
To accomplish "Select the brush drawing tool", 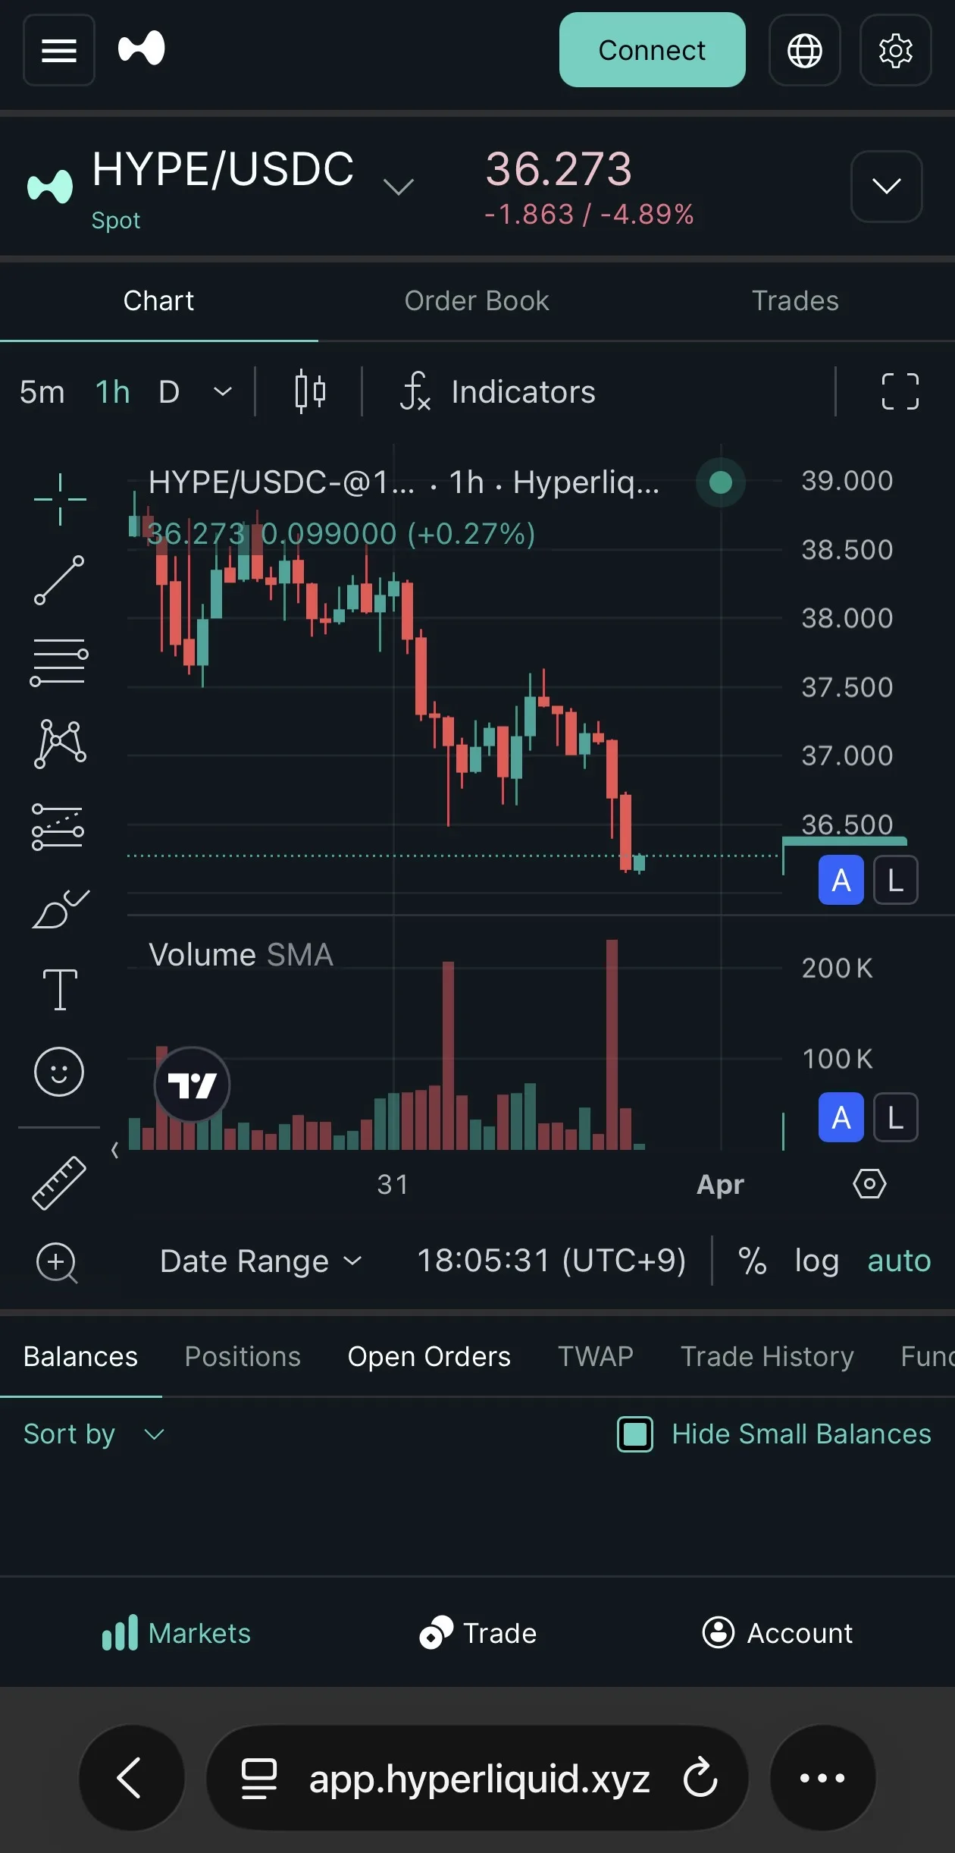I will (61, 909).
